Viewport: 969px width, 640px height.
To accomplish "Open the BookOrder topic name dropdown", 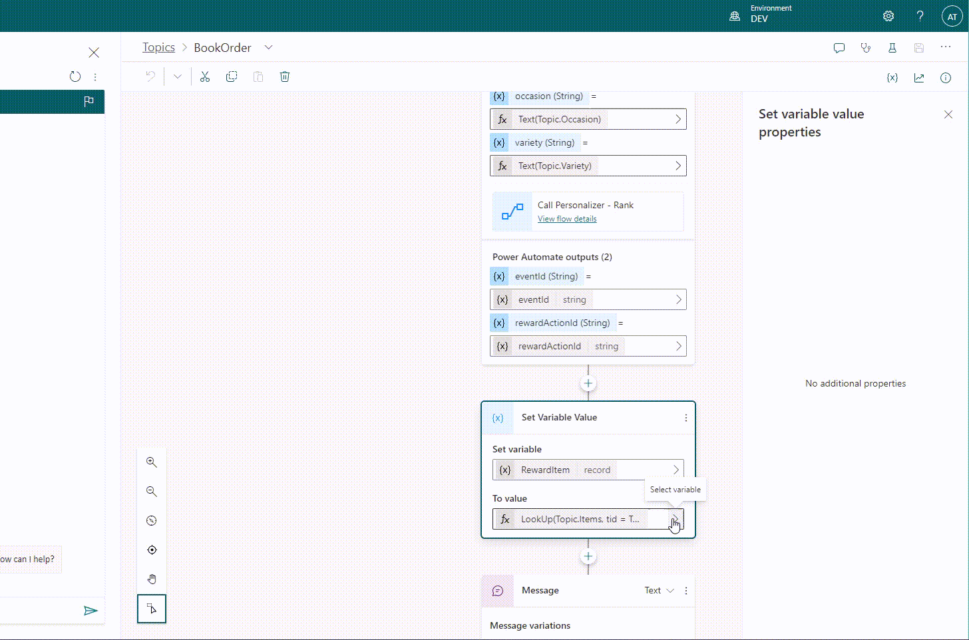I will pyautogui.click(x=268, y=47).
